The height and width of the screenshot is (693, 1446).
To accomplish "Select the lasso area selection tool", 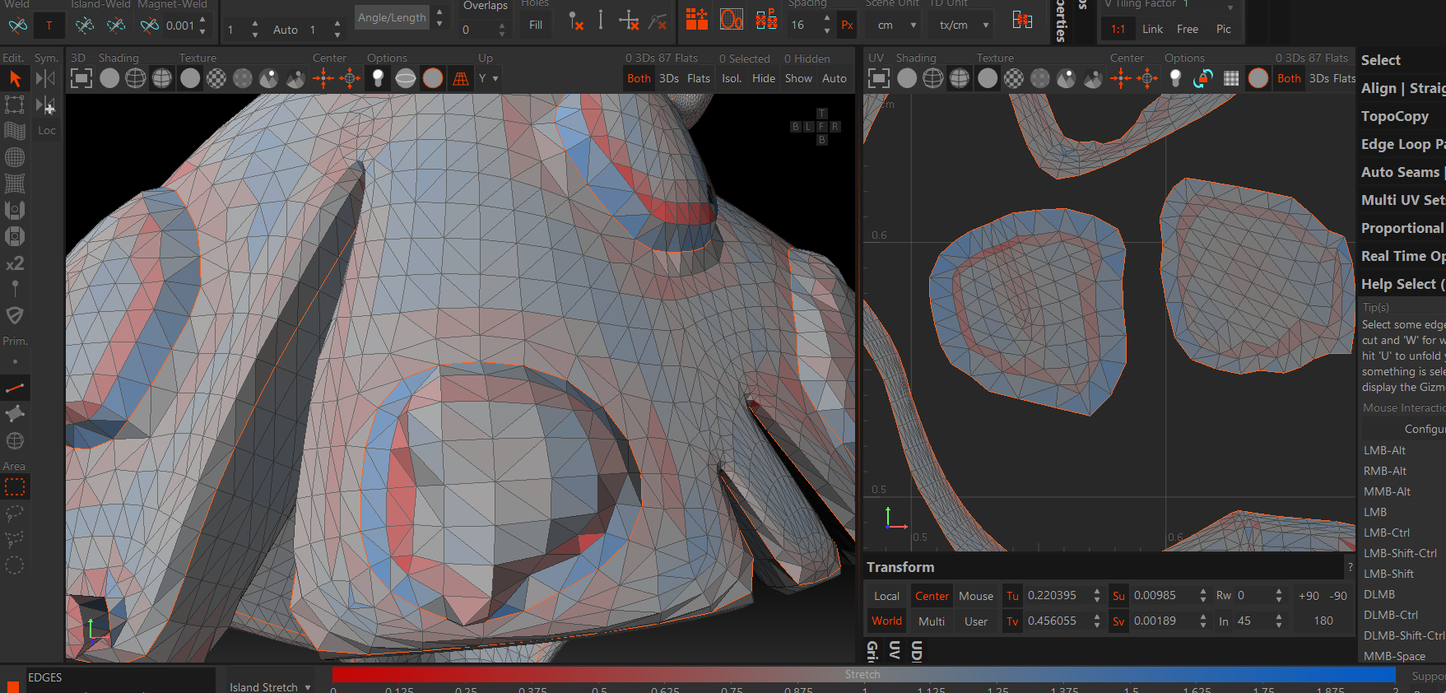I will click(x=15, y=514).
